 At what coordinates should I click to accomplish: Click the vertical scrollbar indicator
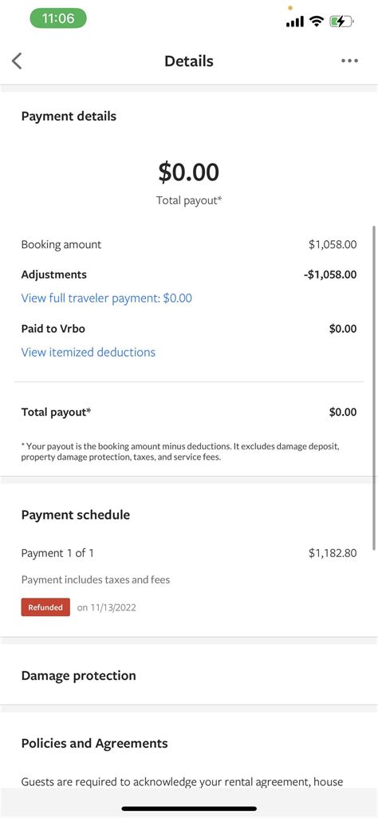tap(374, 388)
